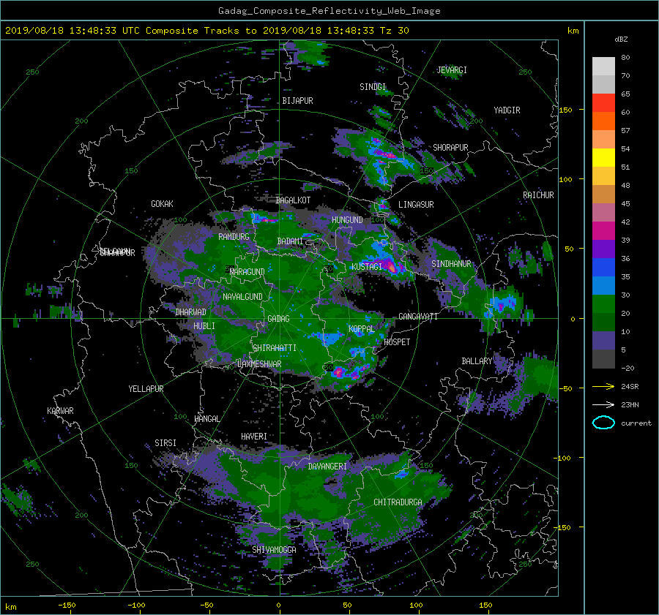Click the CHITRADURGA city label

(398, 502)
